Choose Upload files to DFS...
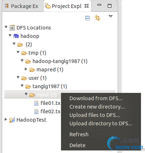This screenshot has width=145, height=153. [x=95, y=115]
